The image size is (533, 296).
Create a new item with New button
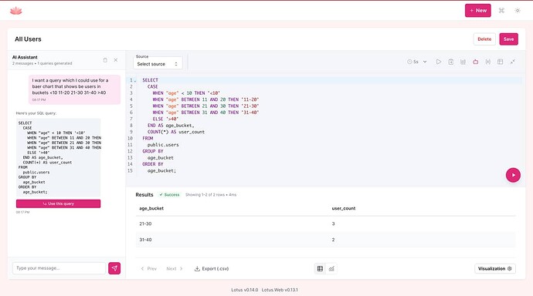(477, 11)
